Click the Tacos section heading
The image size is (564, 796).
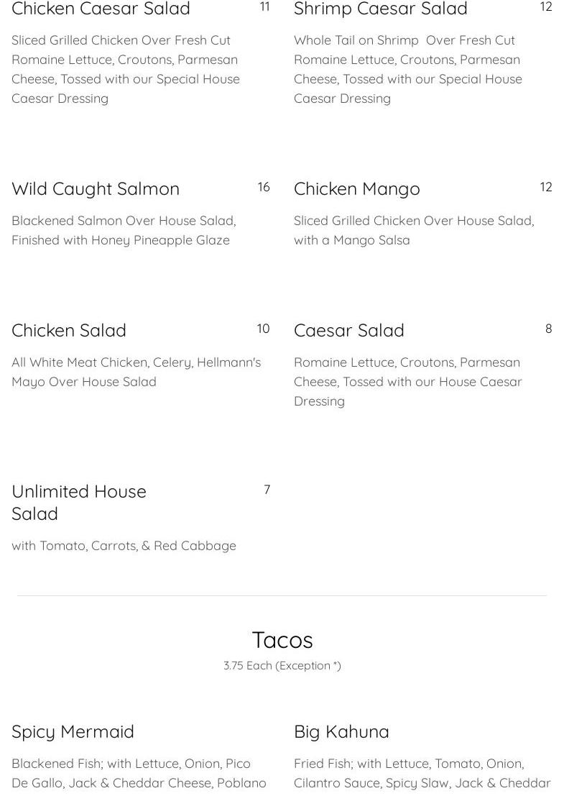[282, 639]
